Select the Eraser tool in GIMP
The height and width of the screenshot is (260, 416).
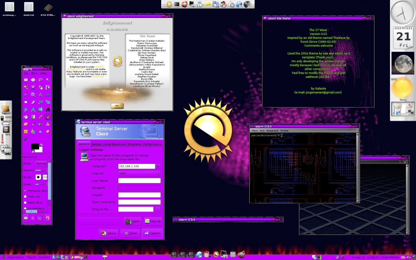[26, 124]
